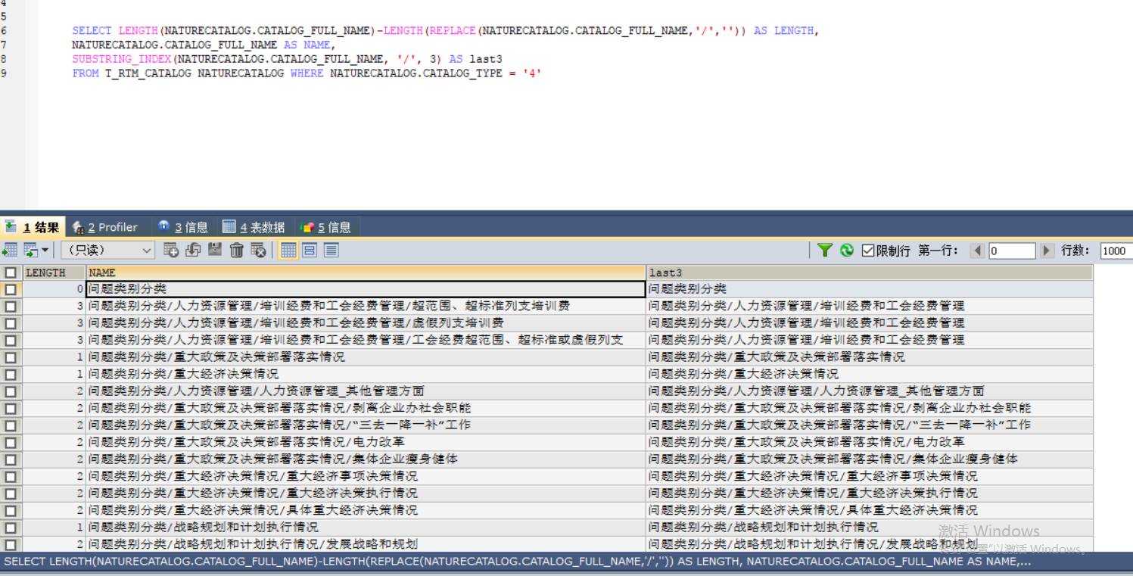Click line number 9 in editor gutter
The image size is (1133, 576).
pyautogui.click(x=4, y=73)
